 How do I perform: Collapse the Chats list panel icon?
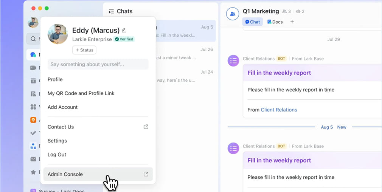coord(111,11)
